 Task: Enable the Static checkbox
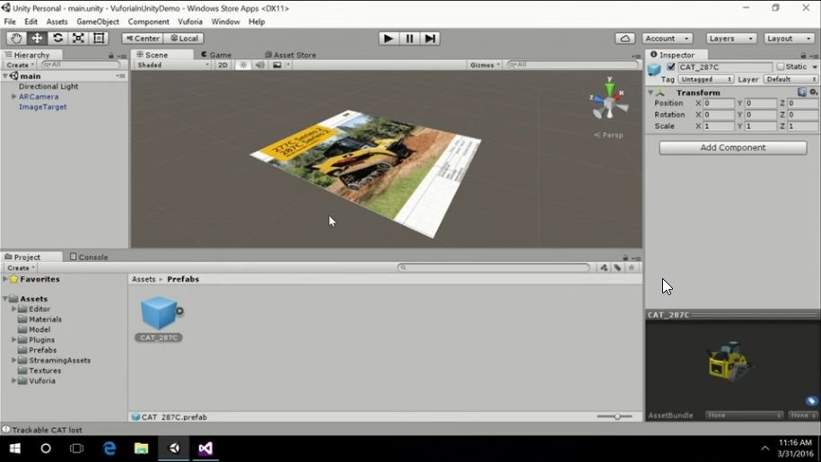point(781,67)
